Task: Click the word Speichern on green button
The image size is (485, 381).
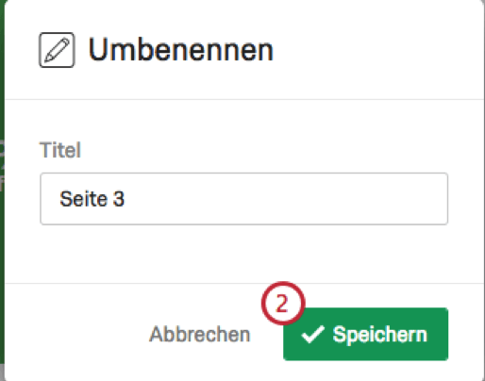Action: tap(380, 334)
